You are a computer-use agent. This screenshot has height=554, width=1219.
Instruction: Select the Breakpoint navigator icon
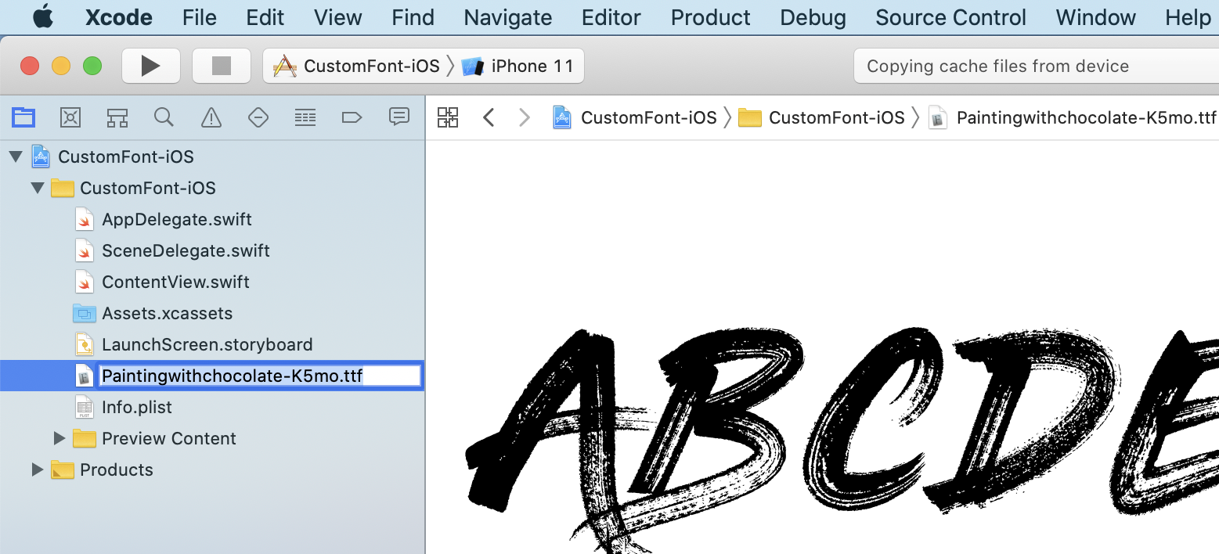point(352,117)
